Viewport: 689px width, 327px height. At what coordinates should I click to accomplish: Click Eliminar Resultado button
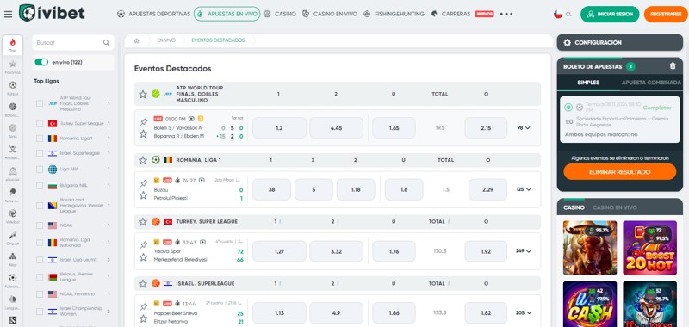[x=619, y=171]
